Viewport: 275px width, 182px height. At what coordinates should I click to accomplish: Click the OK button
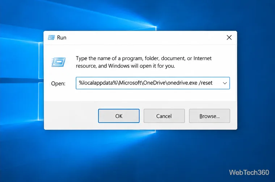(119, 116)
